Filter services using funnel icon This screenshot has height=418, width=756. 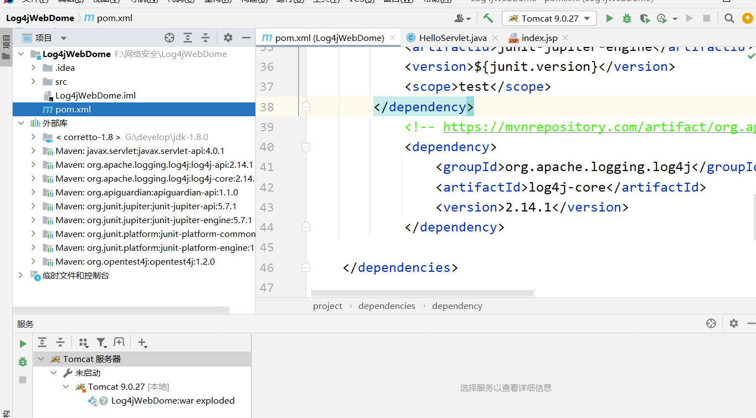point(102,343)
